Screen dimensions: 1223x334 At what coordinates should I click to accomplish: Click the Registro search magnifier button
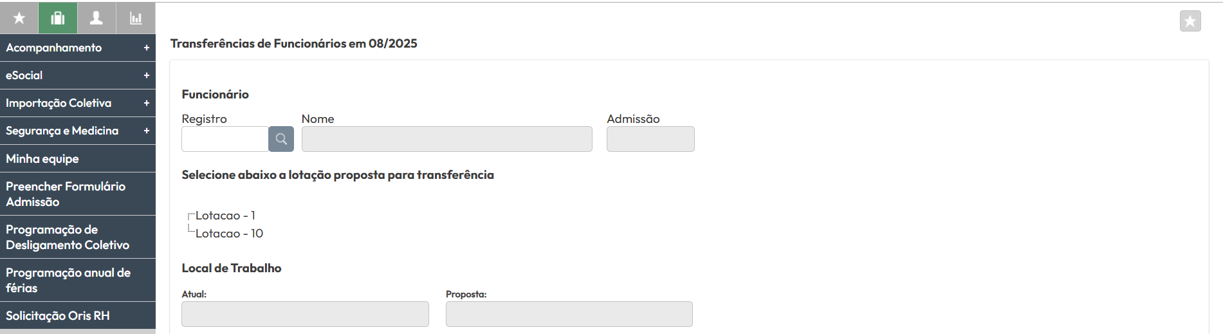click(x=281, y=139)
